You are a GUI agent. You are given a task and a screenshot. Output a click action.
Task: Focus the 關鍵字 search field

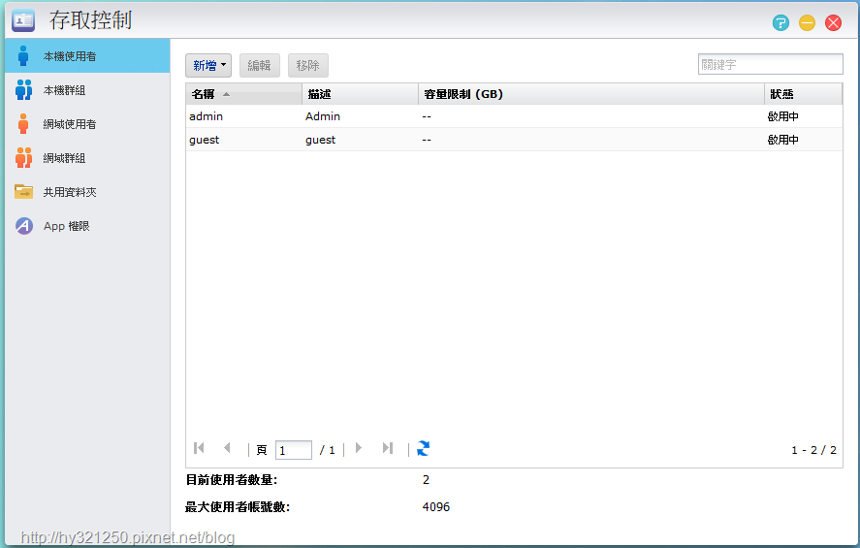[770, 64]
